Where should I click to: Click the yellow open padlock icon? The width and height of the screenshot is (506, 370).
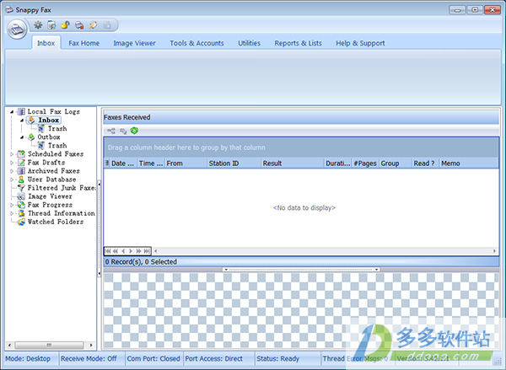pos(66,24)
